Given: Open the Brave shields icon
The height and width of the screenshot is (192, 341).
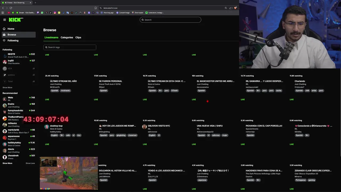Looking at the screenshot, I should click(235, 8).
